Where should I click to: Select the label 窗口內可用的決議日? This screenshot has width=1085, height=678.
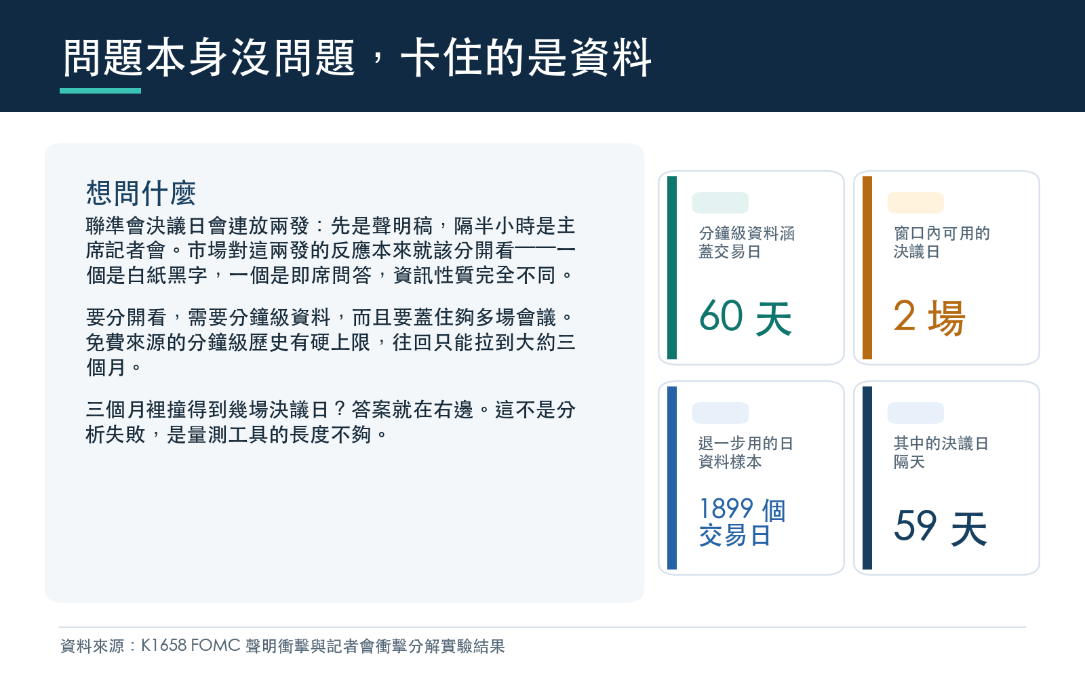[x=942, y=243]
